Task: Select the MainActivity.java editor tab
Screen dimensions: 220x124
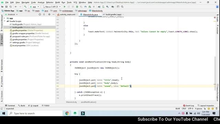Action: click(x=90, y=14)
